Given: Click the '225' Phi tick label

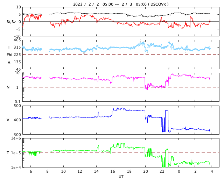Looking at the screenshot, I should point(17,55).
